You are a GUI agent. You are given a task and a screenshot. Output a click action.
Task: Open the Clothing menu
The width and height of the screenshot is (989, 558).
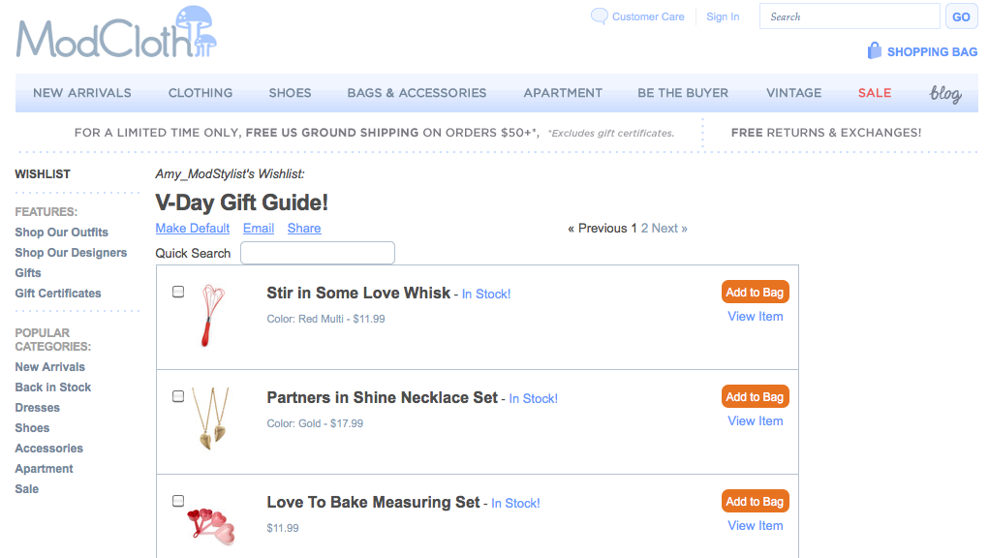click(x=201, y=93)
